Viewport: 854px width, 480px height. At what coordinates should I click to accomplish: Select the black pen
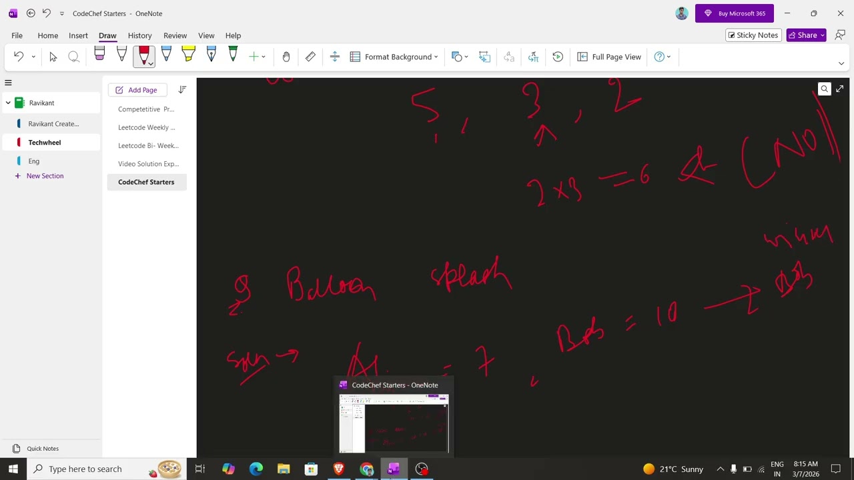pyautogui.click(x=121, y=55)
